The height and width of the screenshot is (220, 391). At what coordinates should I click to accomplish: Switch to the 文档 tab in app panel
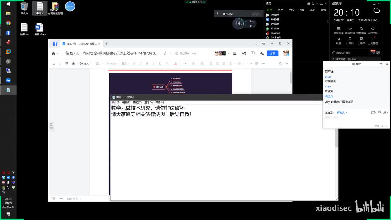pyautogui.click(x=291, y=10)
